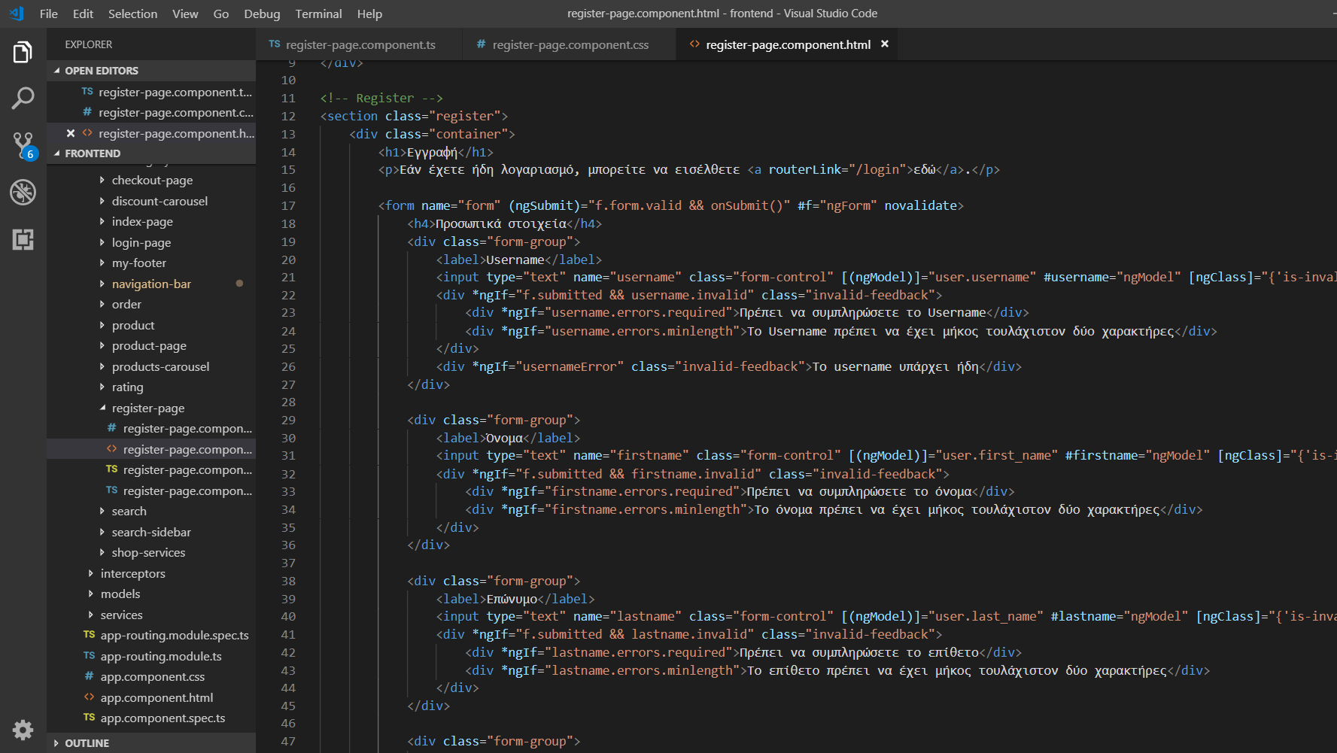Click the routerLink="/login" attribute text

point(837,169)
